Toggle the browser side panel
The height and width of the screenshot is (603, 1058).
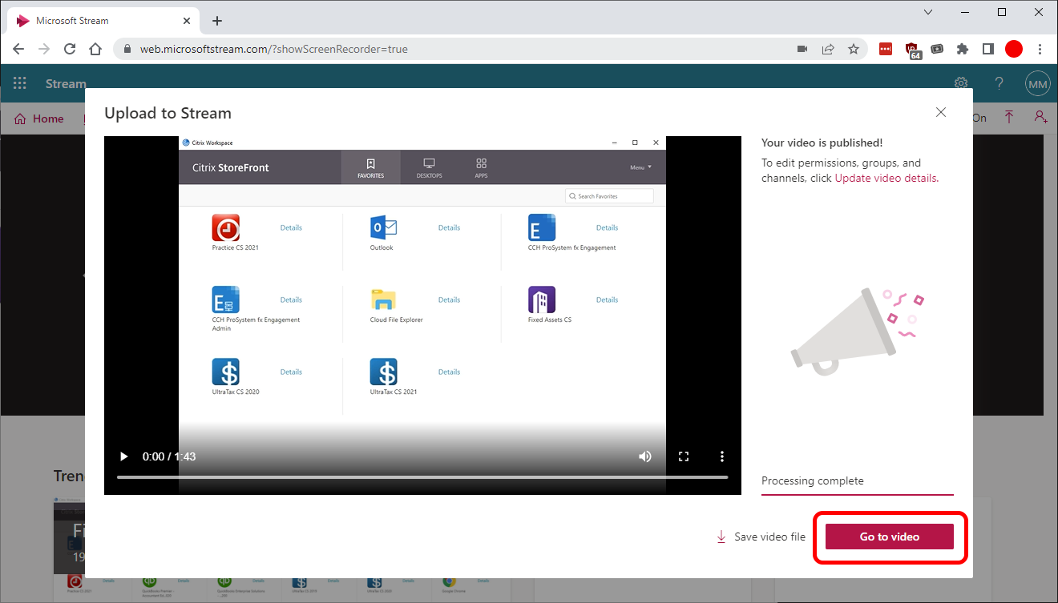point(988,49)
